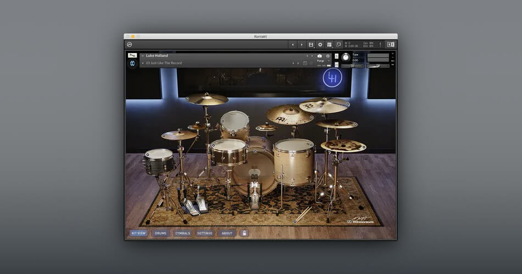522x274 pixels.
Task: Select the center snare drum marker
Action: [213, 145]
